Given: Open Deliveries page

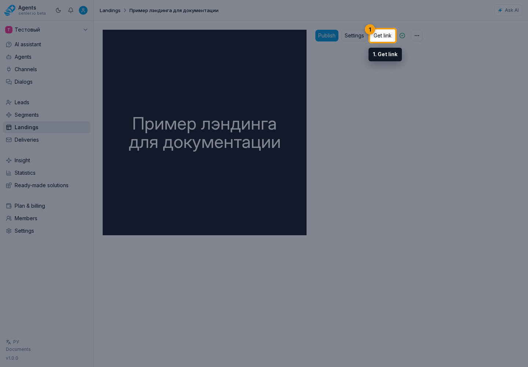Looking at the screenshot, I should [x=47, y=140].
